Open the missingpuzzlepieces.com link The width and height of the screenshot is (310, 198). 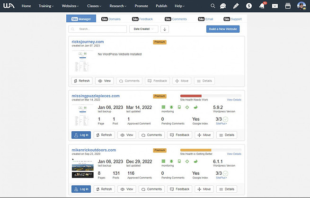pyautogui.click(x=96, y=96)
